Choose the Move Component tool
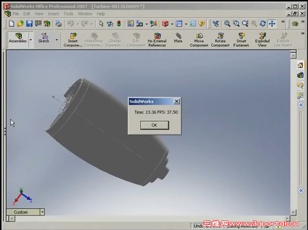This screenshot has height=230, width=308. pos(199,40)
